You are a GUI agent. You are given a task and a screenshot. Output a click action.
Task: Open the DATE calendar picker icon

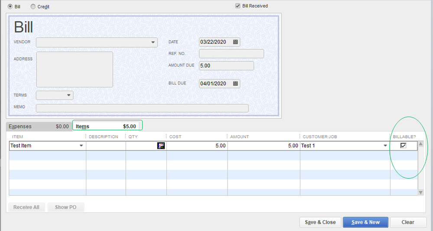coord(235,42)
